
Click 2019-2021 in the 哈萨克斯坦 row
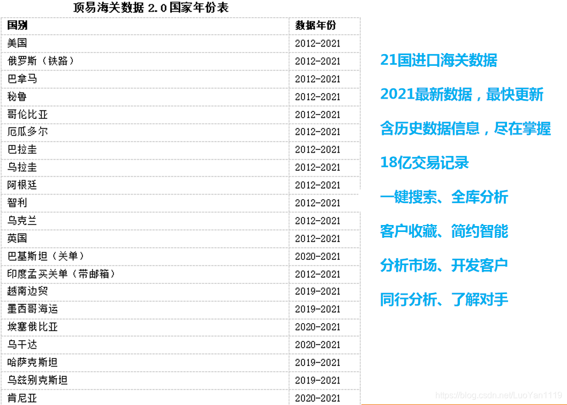(317, 363)
